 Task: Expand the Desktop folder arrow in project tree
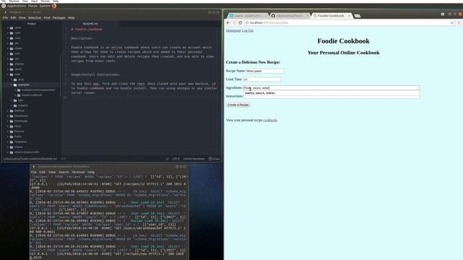tap(8, 110)
